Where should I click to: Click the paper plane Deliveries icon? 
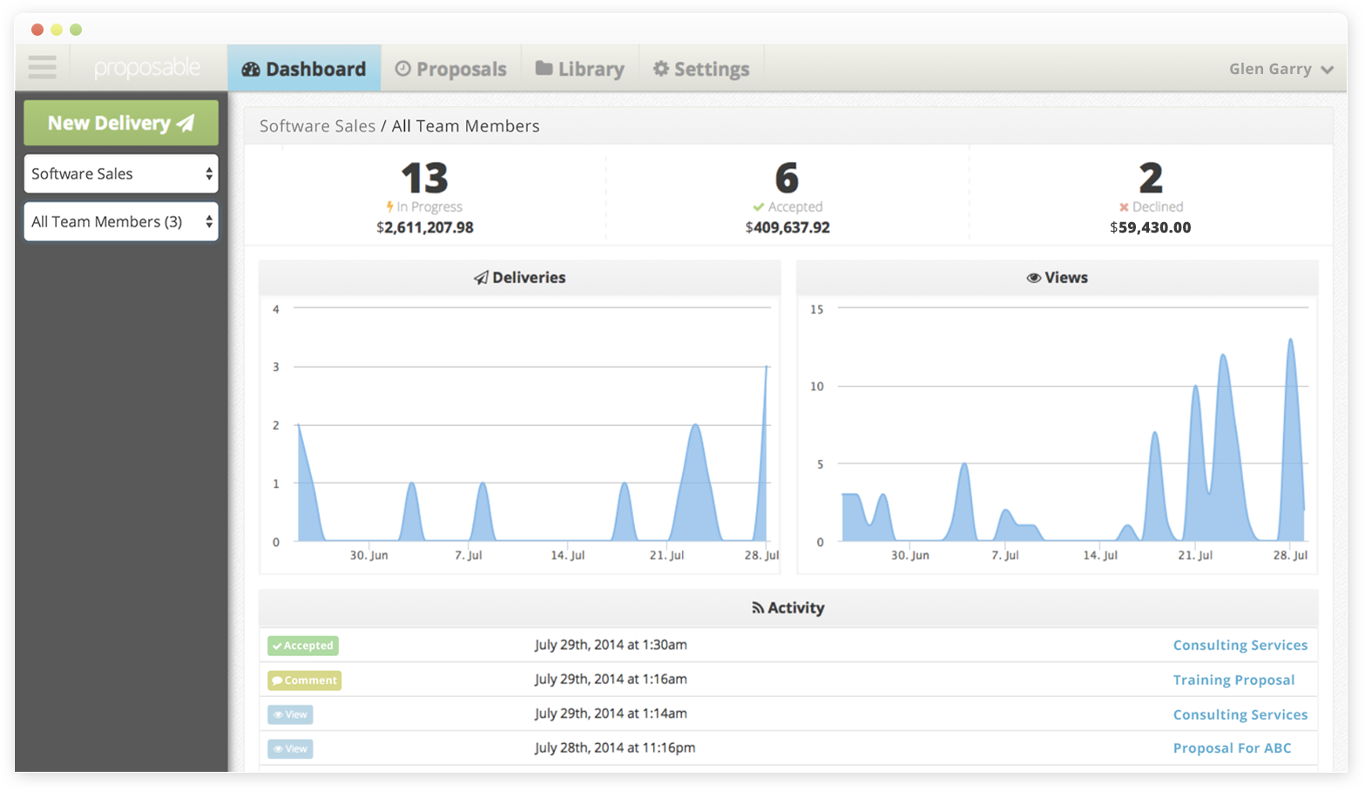(481, 278)
